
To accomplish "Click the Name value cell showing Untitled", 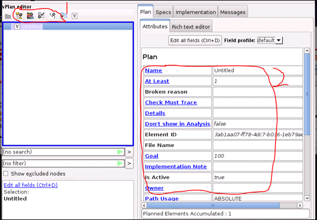I will tap(258, 71).
